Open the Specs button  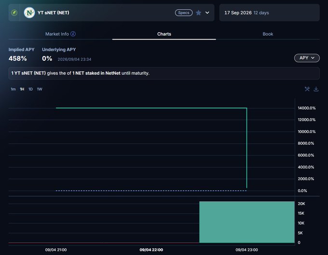(184, 13)
